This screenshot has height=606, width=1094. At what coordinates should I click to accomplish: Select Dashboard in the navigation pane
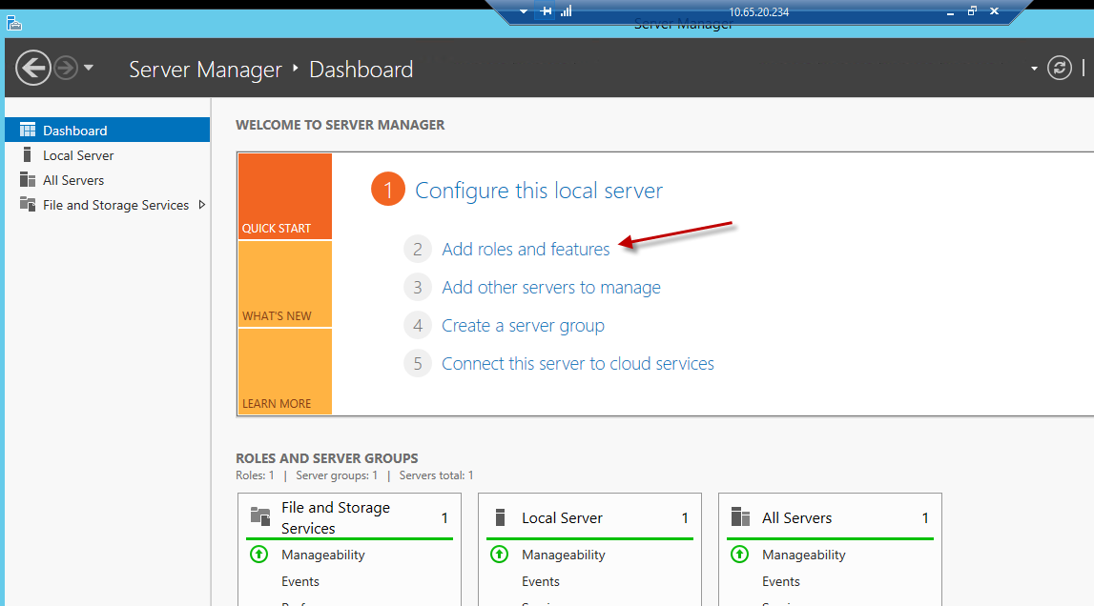point(108,131)
